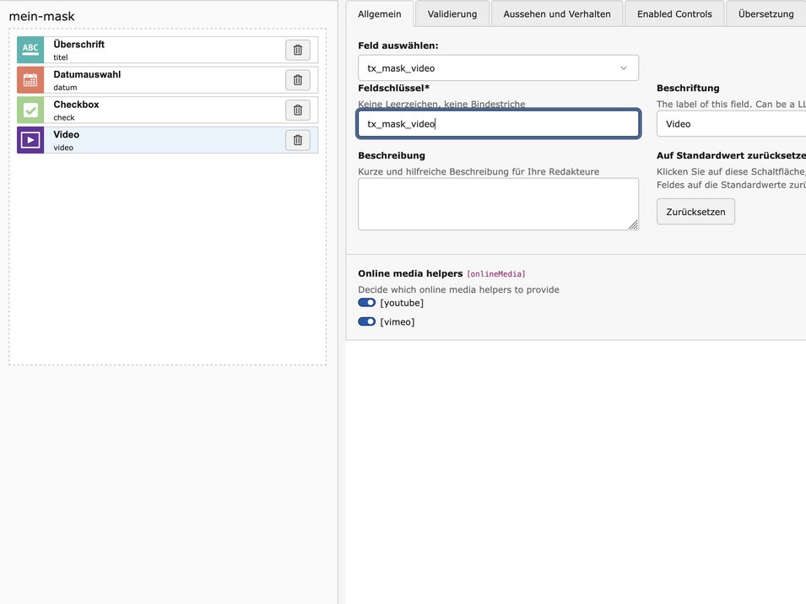Click the purple play icon for Video
The image size is (806, 604).
click(x=30, y=140)
